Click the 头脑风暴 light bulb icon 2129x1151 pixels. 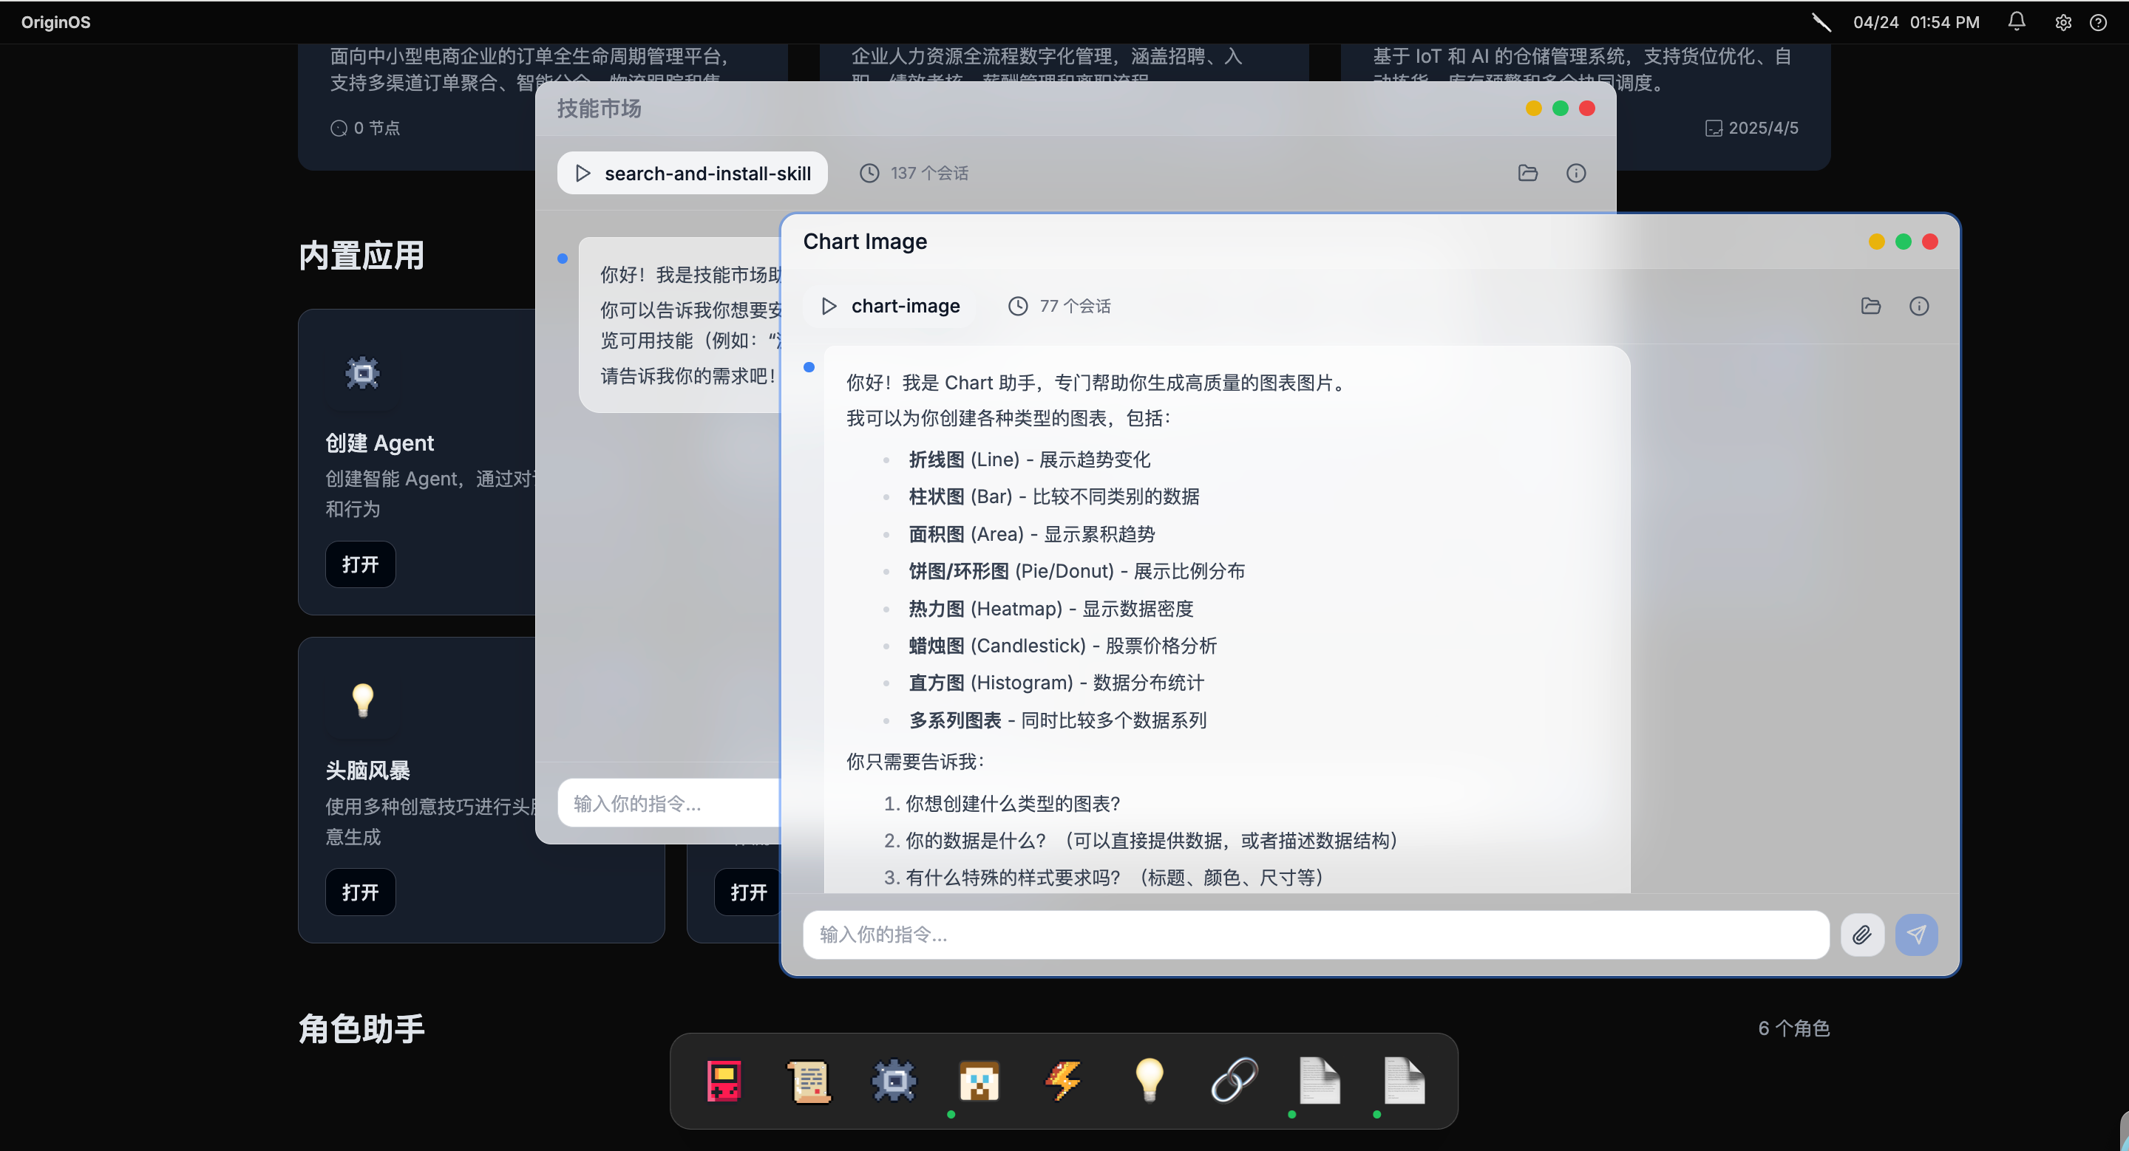point(363,700)
